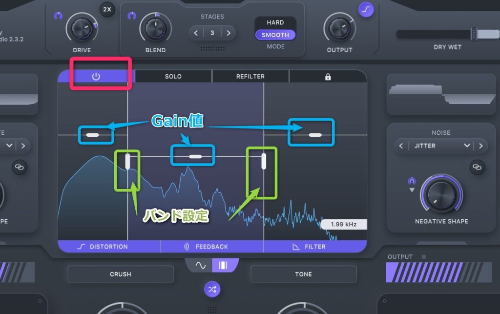Screen dimensions: 500x314
Task: Click the band power icon
Action: tap(96, 77)
